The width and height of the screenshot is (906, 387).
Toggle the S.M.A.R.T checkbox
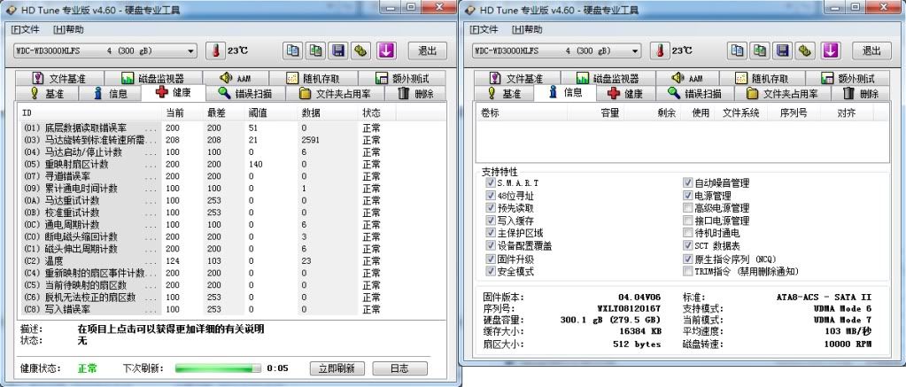(x=491, y=182)
